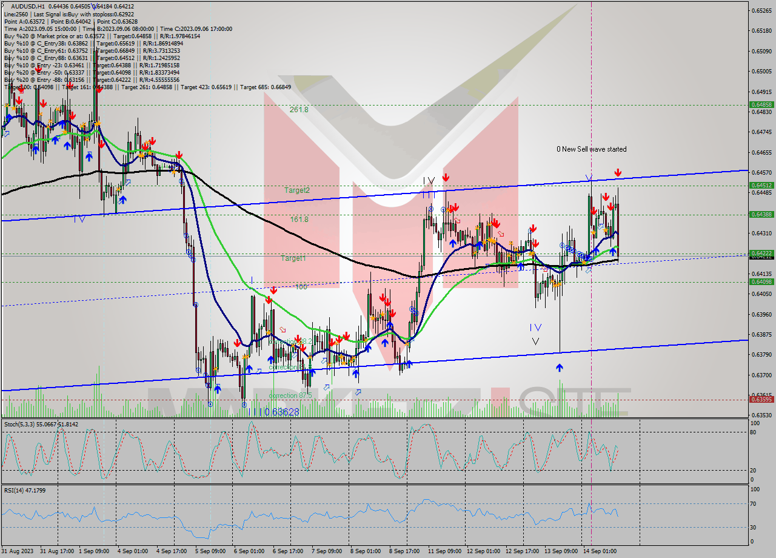The width and height of the screenshot is (776, 558).
Task: Click 0.63960 on the price axis
Action: [761, 314]
